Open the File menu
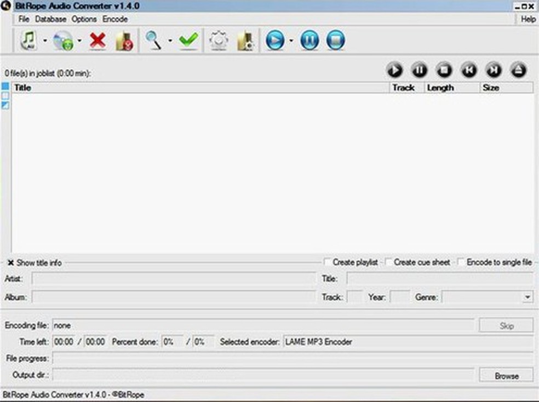 [24, 19]
